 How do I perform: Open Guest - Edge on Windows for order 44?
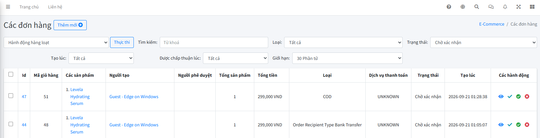[134, 125]
